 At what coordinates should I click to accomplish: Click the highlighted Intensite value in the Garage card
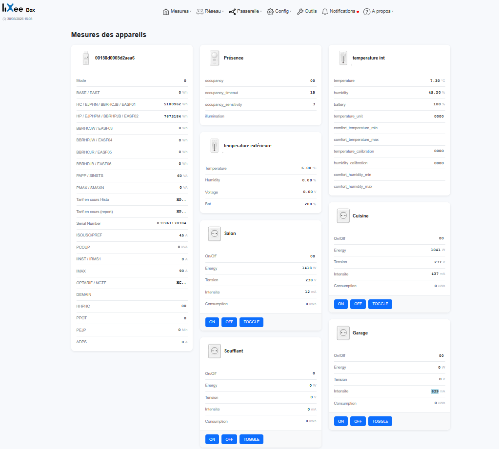[435, 391]
